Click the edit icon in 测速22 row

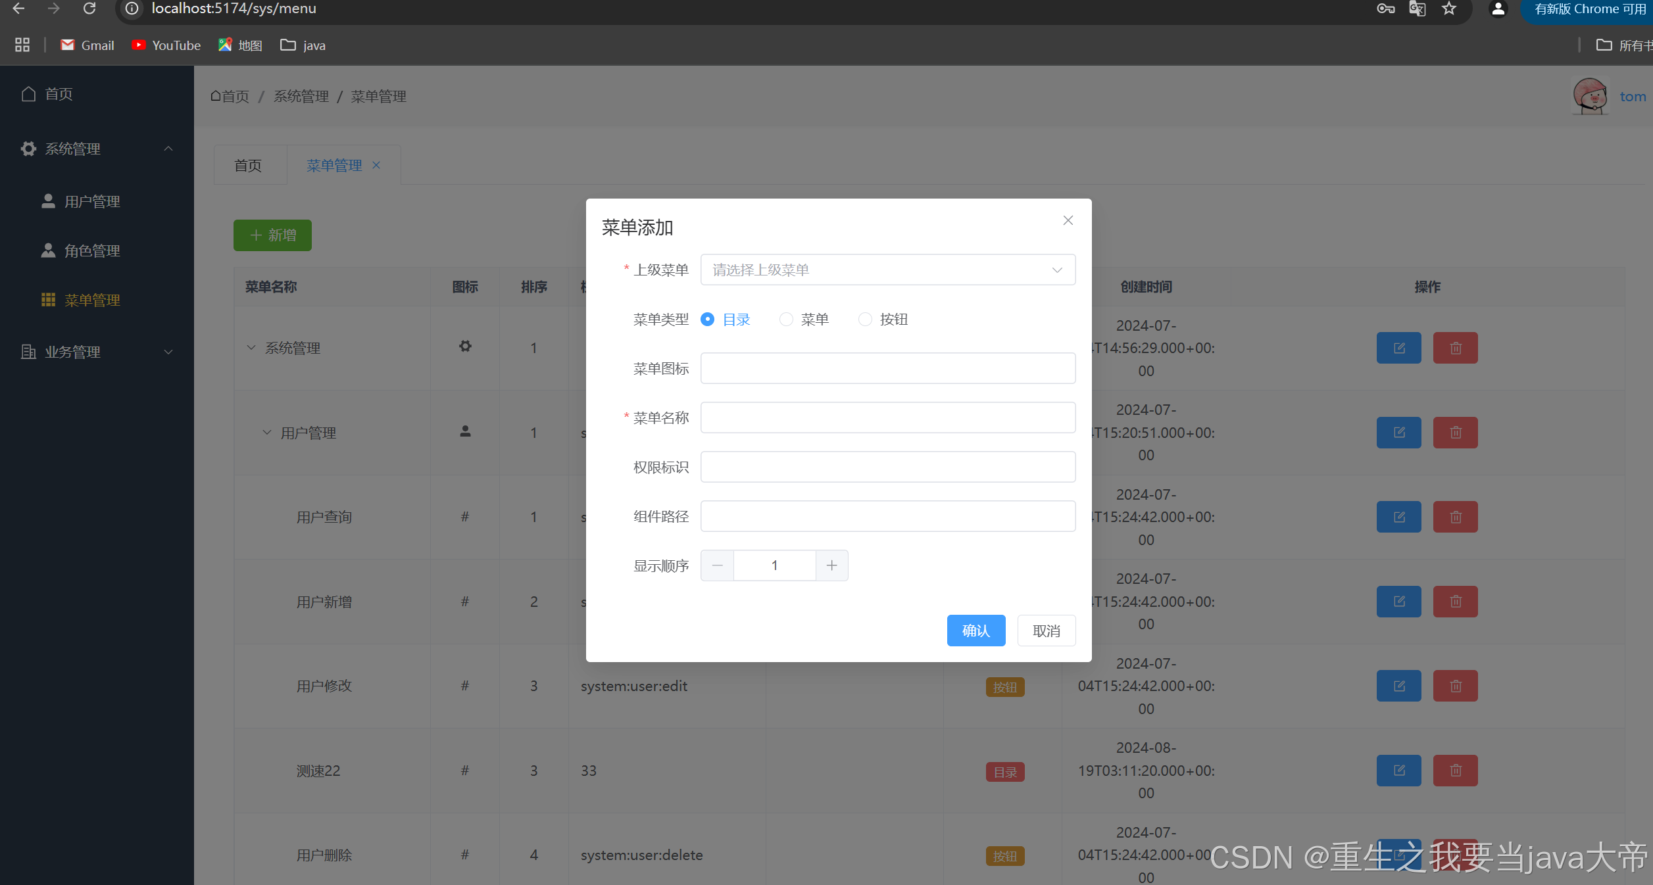[x=1398, y=771]
